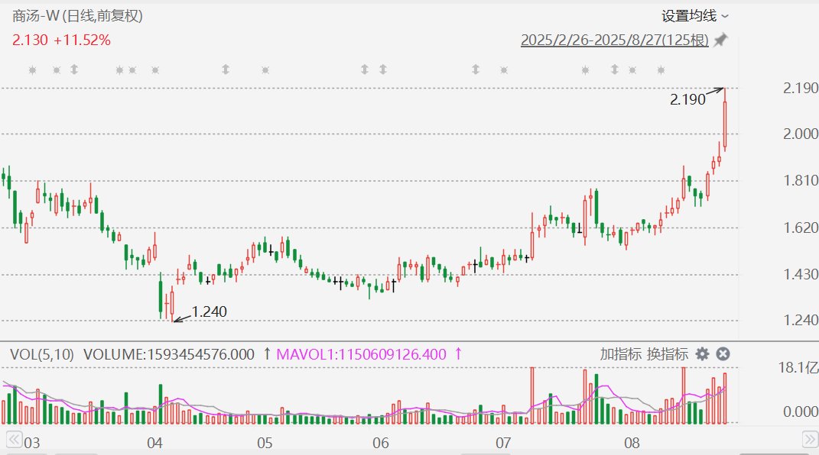This screenshot has height=455, width=819.
Task: Expand the 设置均线 moving average dropdown
Action: 695,15
